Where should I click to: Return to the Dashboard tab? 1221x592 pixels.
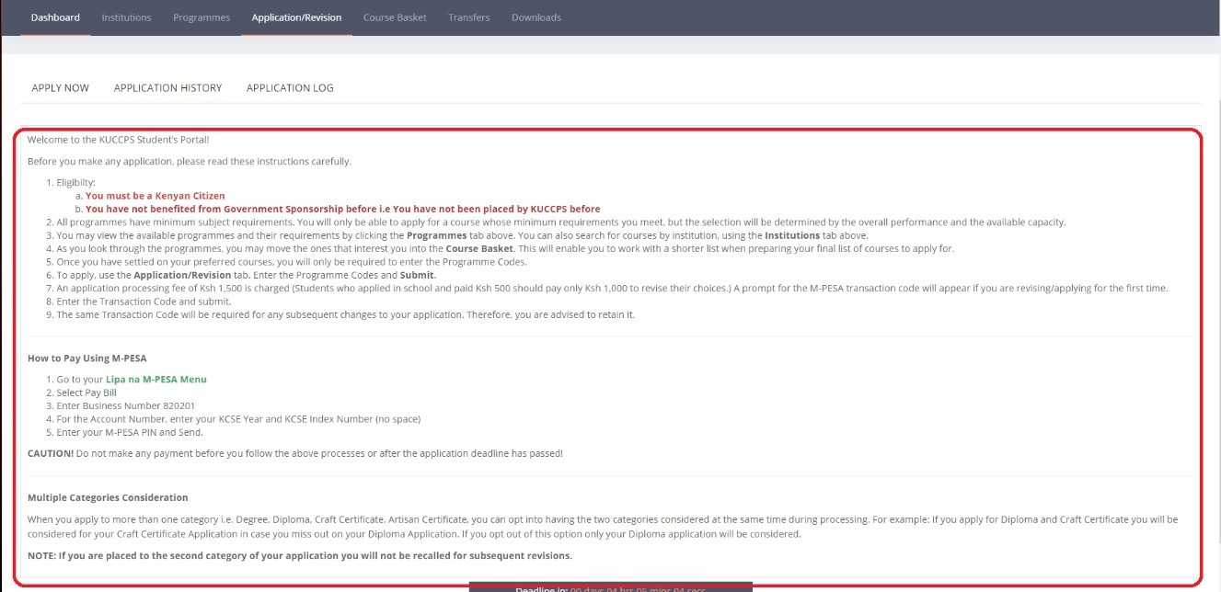tap(54, 16)
